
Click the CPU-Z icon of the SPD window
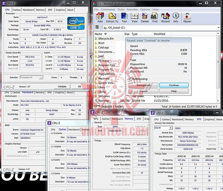tap(153, 113)
